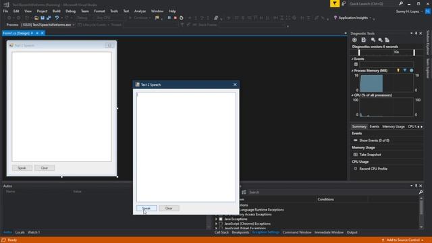The height and width of the screenshot is (243, 432).
Task: Open the document tab list dropdown arrow
Action: (346, 33)
